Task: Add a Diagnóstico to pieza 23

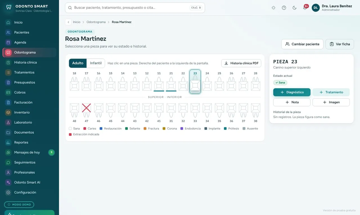Action: (x=292, y=92)
